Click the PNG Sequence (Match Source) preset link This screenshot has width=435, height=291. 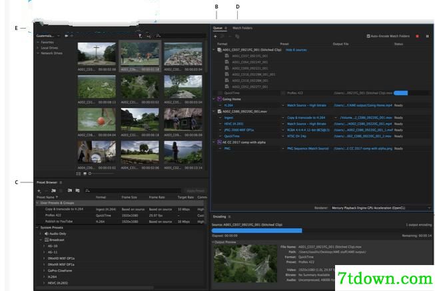(308, 148)
